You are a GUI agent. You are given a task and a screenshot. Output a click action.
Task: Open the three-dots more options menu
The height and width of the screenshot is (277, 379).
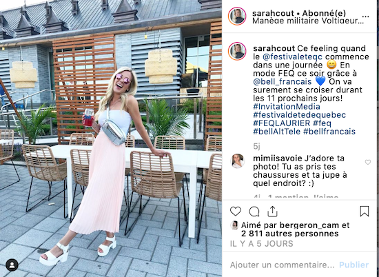tap(366, 17)
